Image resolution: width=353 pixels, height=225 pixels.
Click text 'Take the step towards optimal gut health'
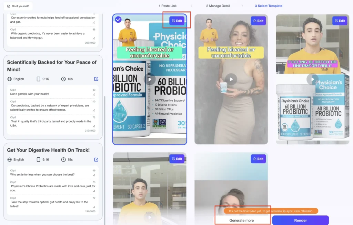(49, 204)
